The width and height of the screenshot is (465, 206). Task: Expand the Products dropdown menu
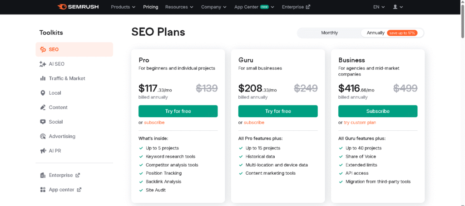(x=123, y=7)
